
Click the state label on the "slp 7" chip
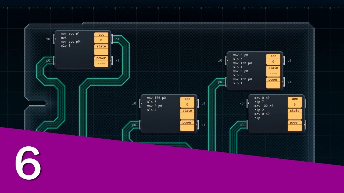(x=295, y=111)
